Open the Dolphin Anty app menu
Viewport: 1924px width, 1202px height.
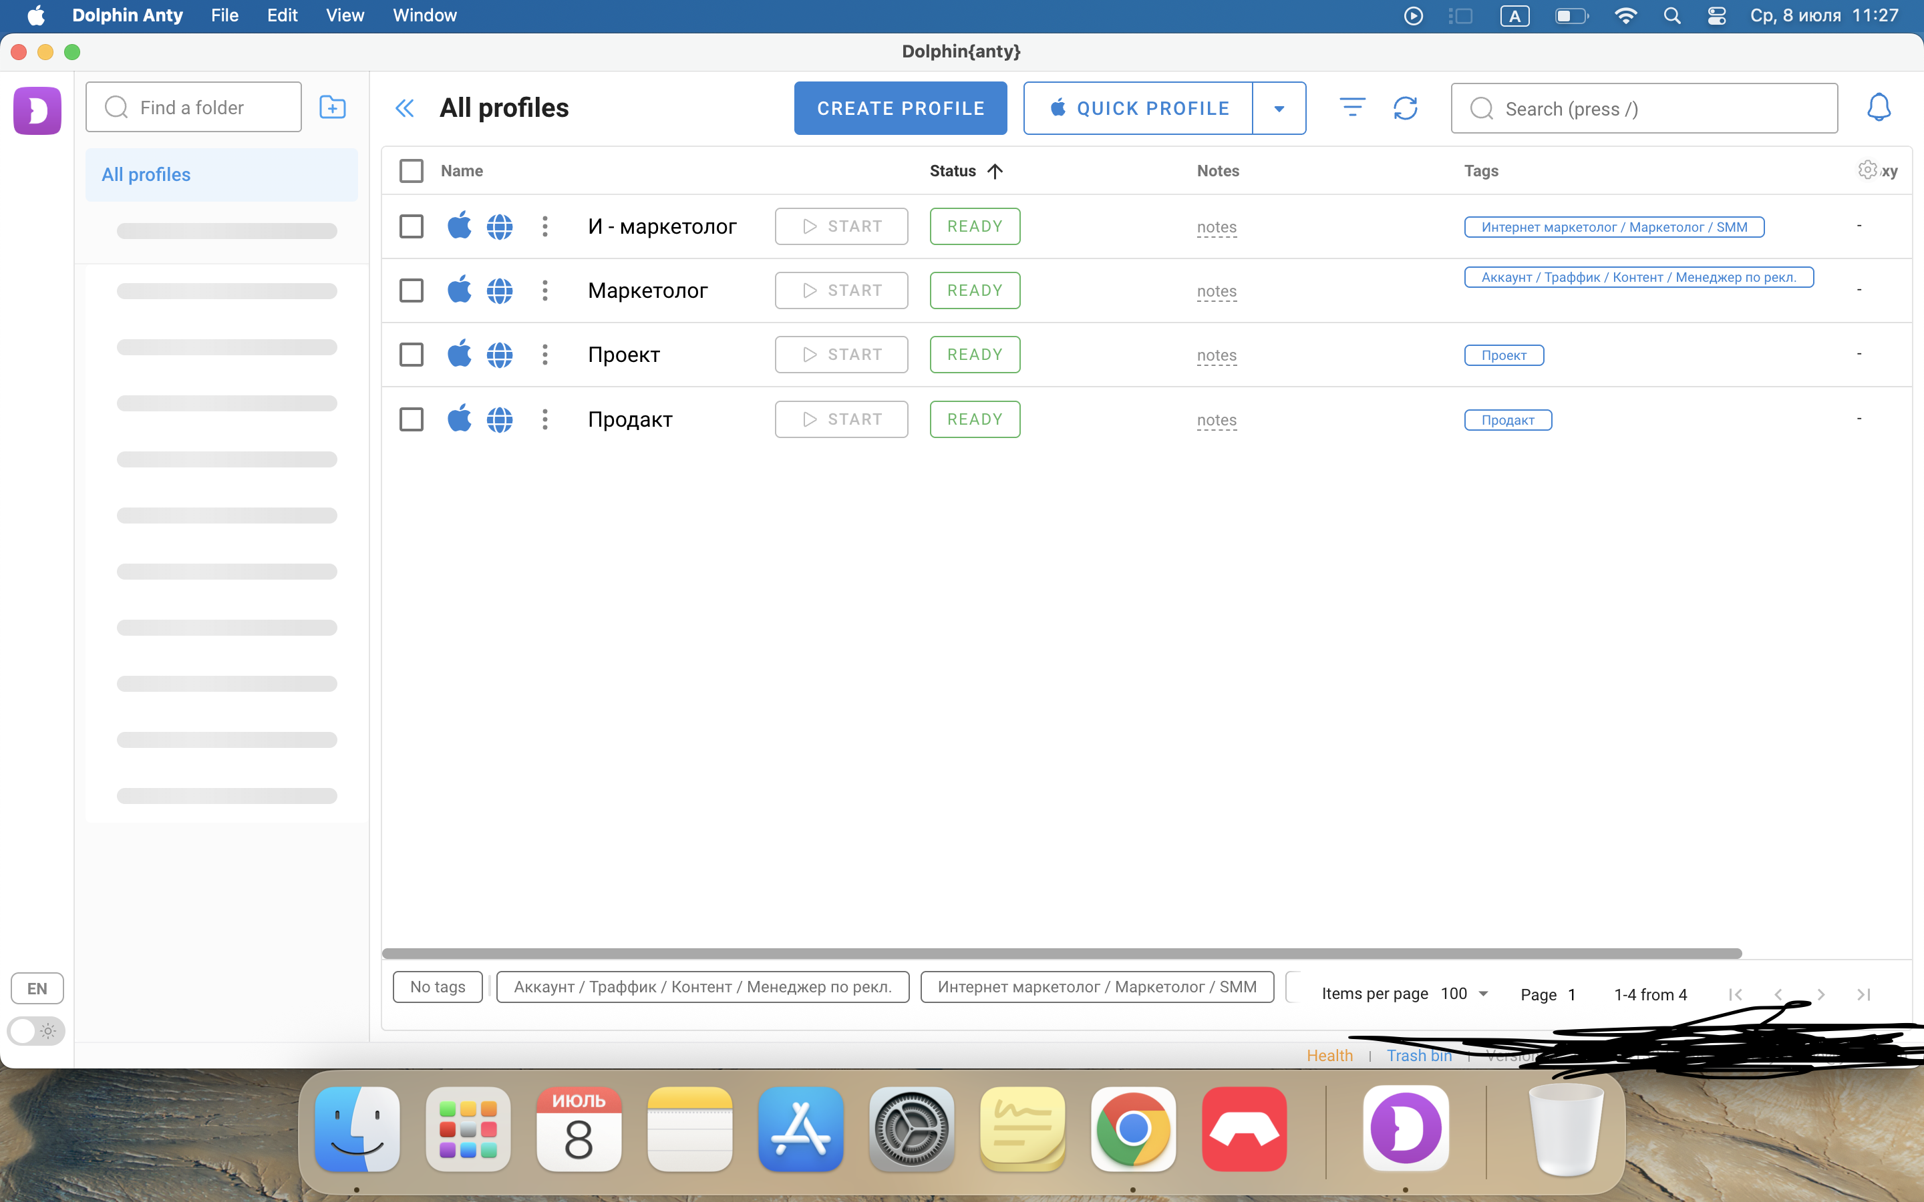pyautogui.click(x=127, y=16)
